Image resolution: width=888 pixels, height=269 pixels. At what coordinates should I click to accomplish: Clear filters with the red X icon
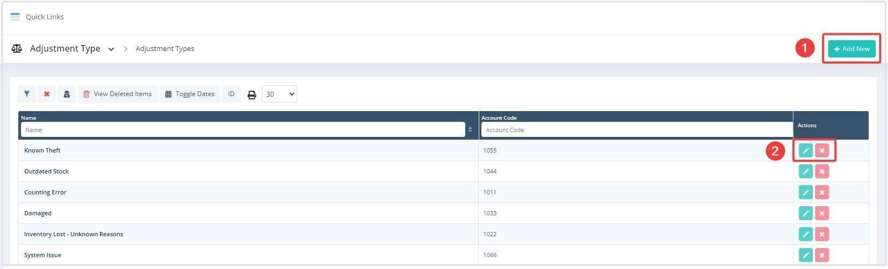click(47, 94)
